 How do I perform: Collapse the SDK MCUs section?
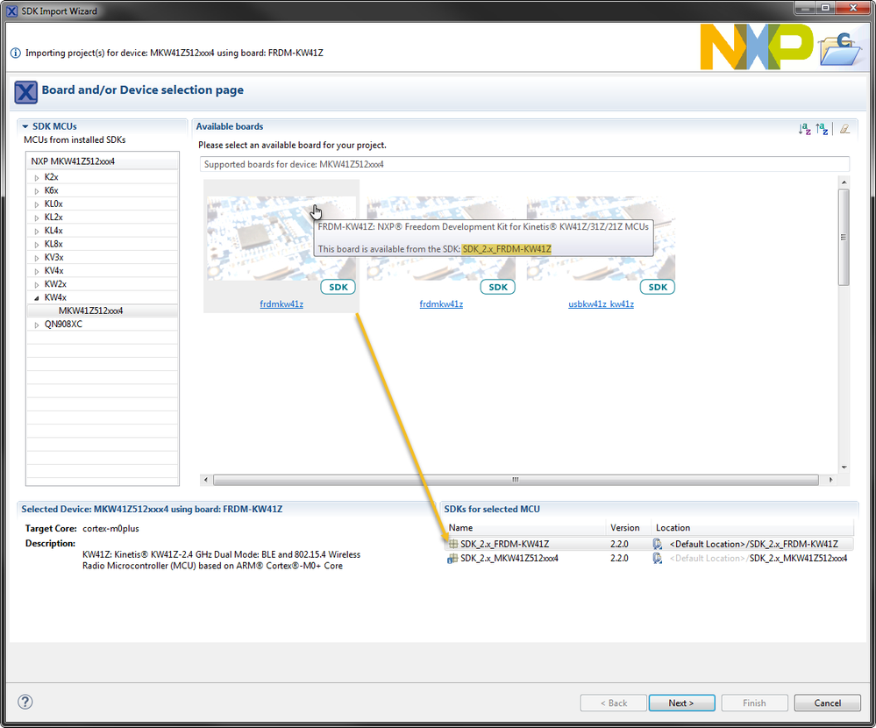click(25, 127)
